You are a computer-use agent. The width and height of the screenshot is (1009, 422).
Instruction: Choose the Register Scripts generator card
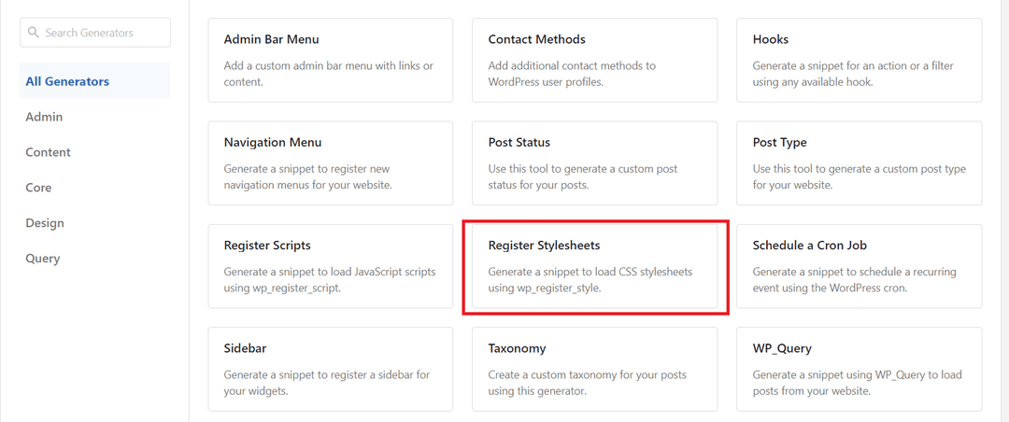(330, 266)
